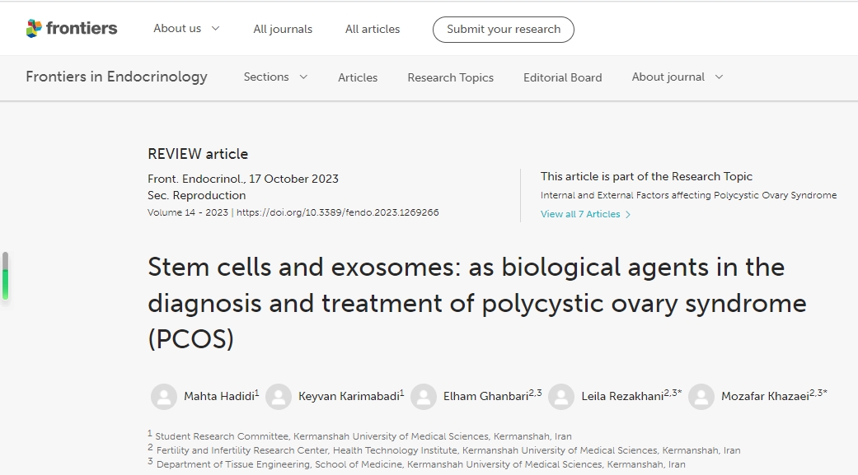Click Mahta Hadidi's author avatar icon
The height and width of the screenshot is (475, 858).
[x=164, y=396]
